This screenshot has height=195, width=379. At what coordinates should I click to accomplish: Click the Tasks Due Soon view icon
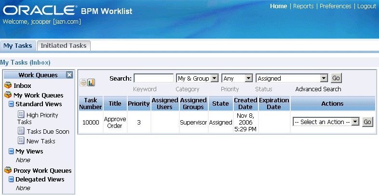click(x=21, y=131)
